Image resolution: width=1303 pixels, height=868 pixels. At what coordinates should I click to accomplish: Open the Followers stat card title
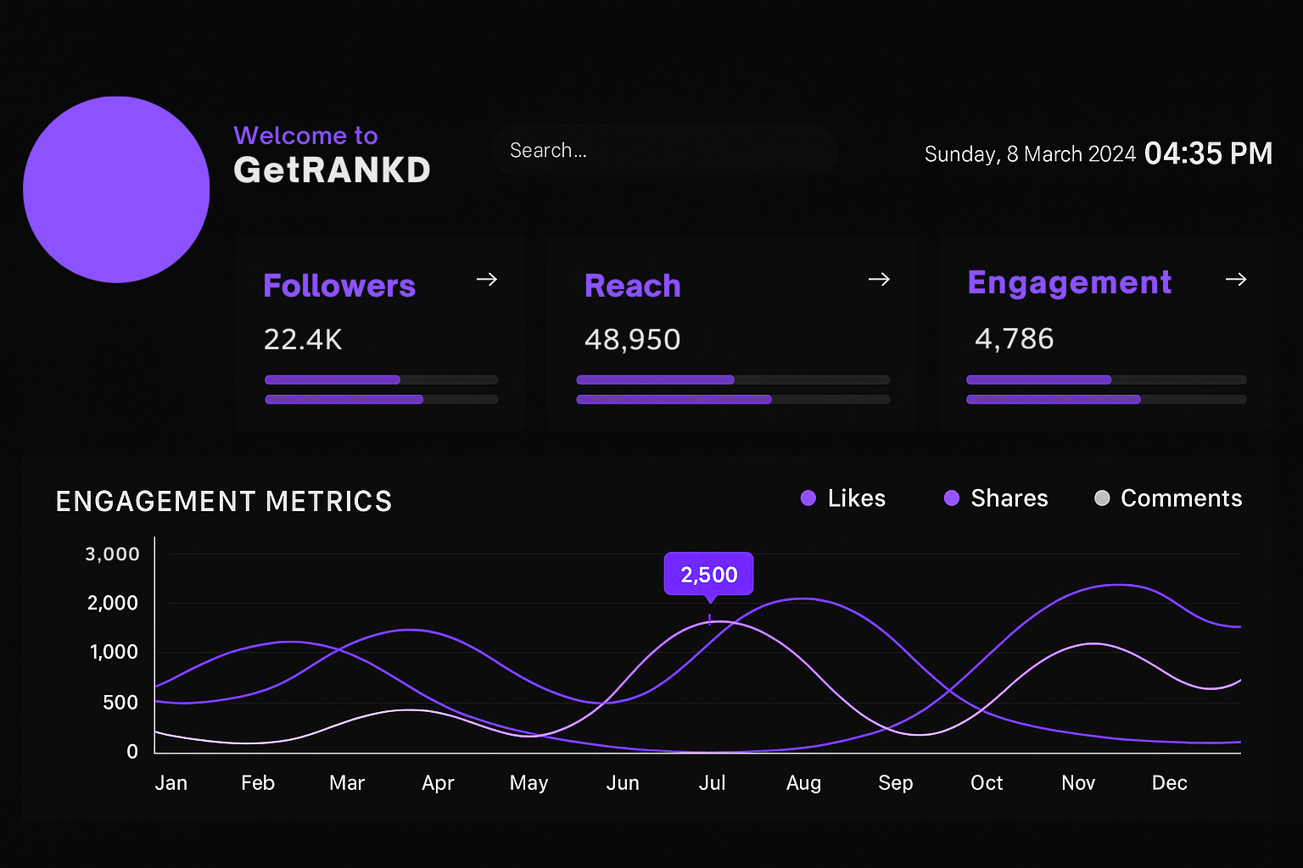(339, 286)
